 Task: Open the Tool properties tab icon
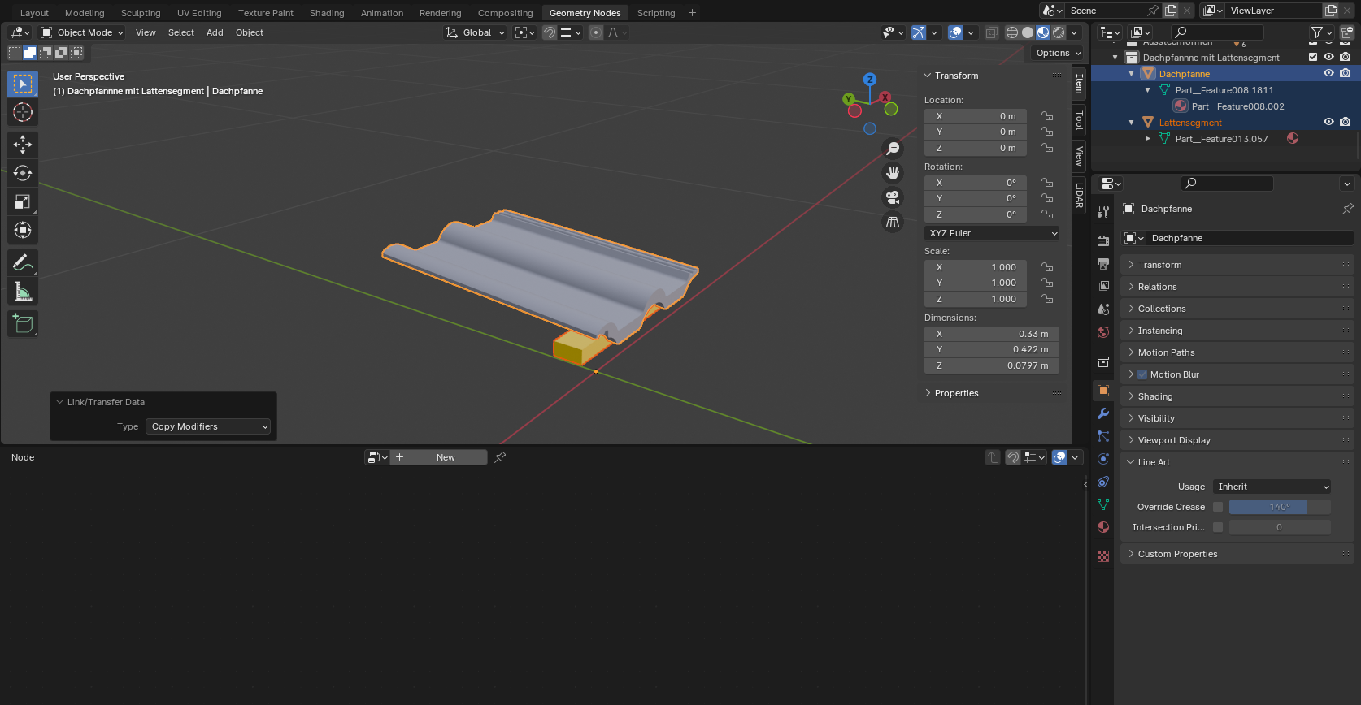pyautogui.click(x=1103, y=212)
